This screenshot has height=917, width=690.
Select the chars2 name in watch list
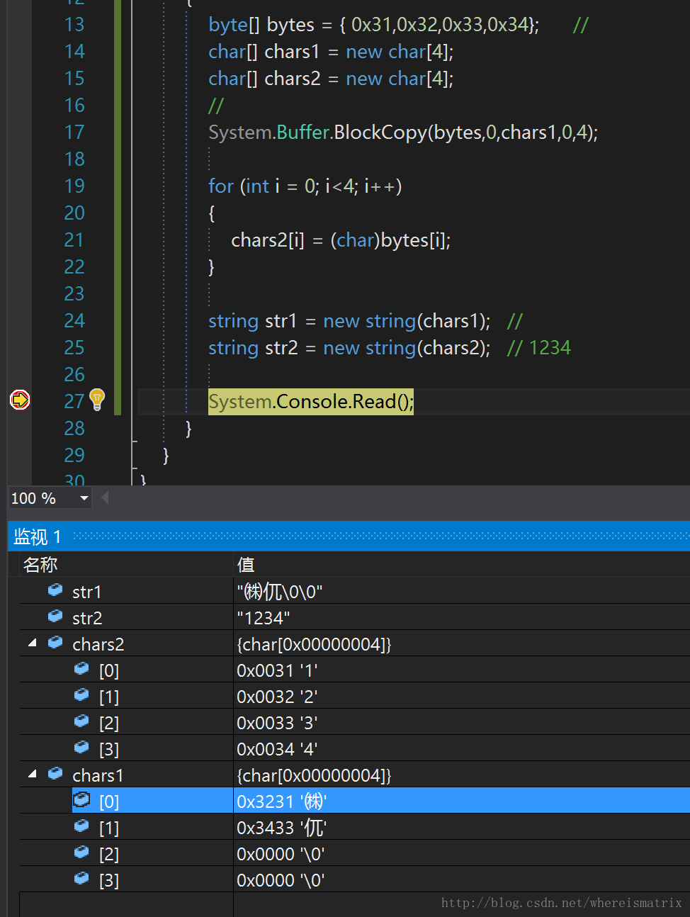(x=98, y=644)
